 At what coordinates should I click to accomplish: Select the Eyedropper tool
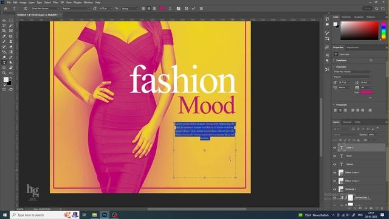pyautogui.click(x=4, y=36)
